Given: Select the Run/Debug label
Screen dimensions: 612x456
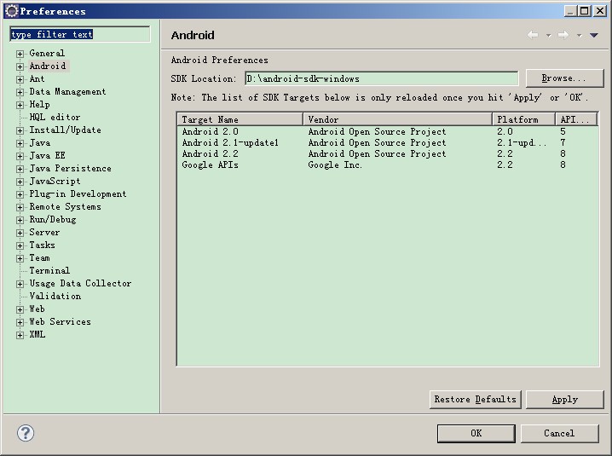Looking at the screenshot, I should coord(53,219).
